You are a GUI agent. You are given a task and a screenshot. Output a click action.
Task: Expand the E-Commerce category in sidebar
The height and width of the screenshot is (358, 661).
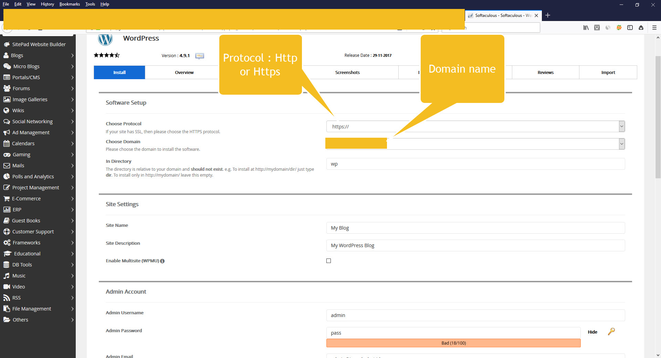click(38, 199)
